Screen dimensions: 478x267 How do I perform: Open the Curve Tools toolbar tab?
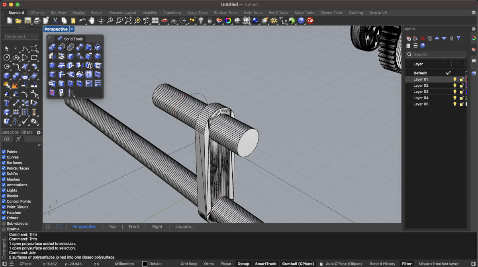[x=197, y=13]
